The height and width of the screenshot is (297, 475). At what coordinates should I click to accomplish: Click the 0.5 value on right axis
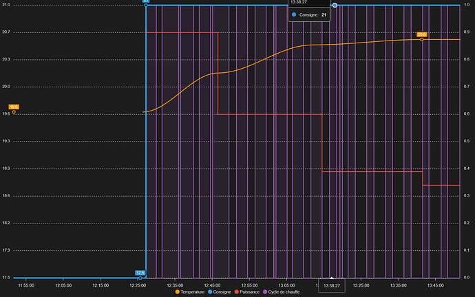(x=468, y=142)
